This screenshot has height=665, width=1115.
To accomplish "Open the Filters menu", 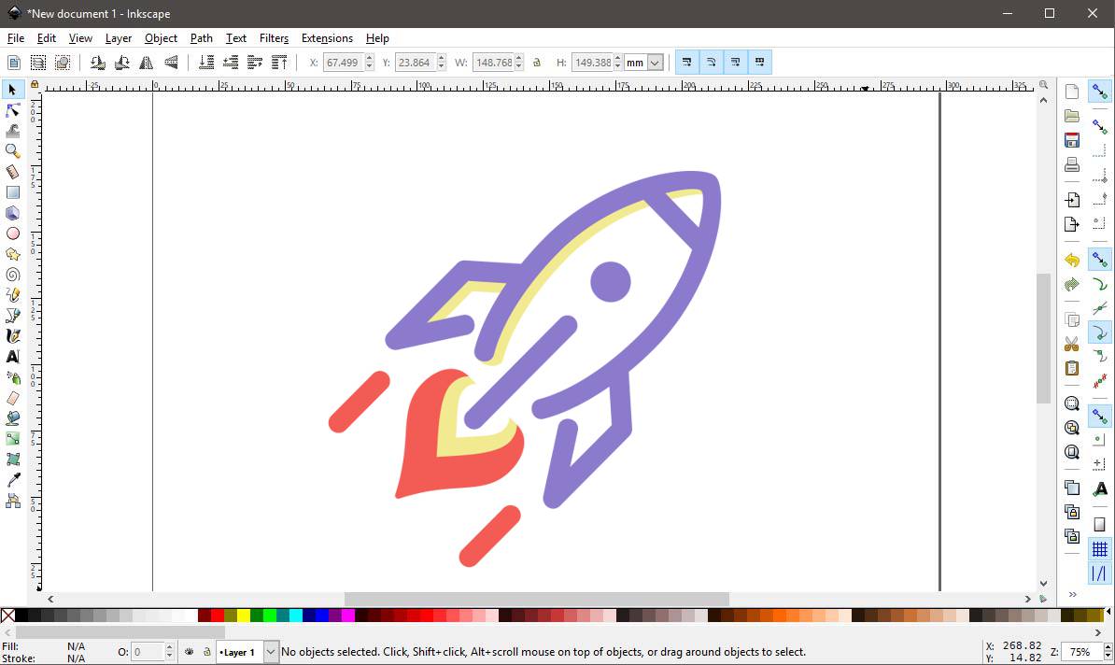I will [x=274, y=38].
